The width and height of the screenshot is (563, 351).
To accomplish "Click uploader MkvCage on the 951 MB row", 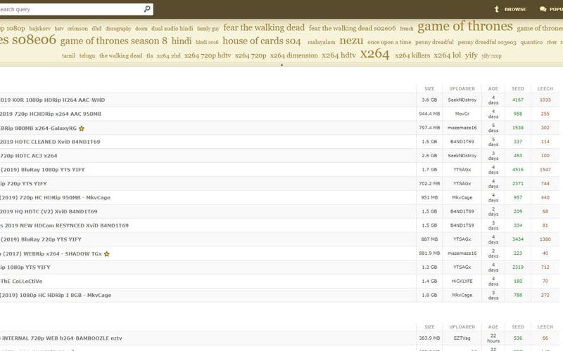I will [462, 198].
